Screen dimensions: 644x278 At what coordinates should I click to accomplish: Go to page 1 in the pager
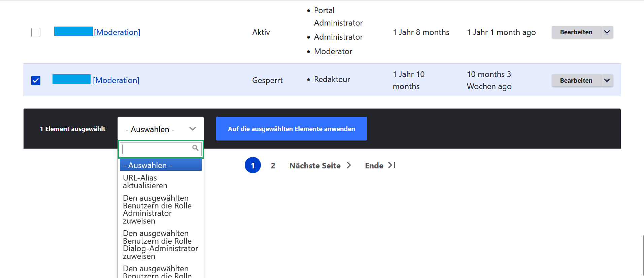[253, 165]
